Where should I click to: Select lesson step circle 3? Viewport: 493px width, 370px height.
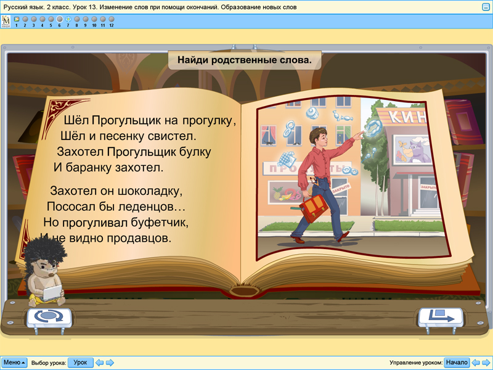[33, 18]
